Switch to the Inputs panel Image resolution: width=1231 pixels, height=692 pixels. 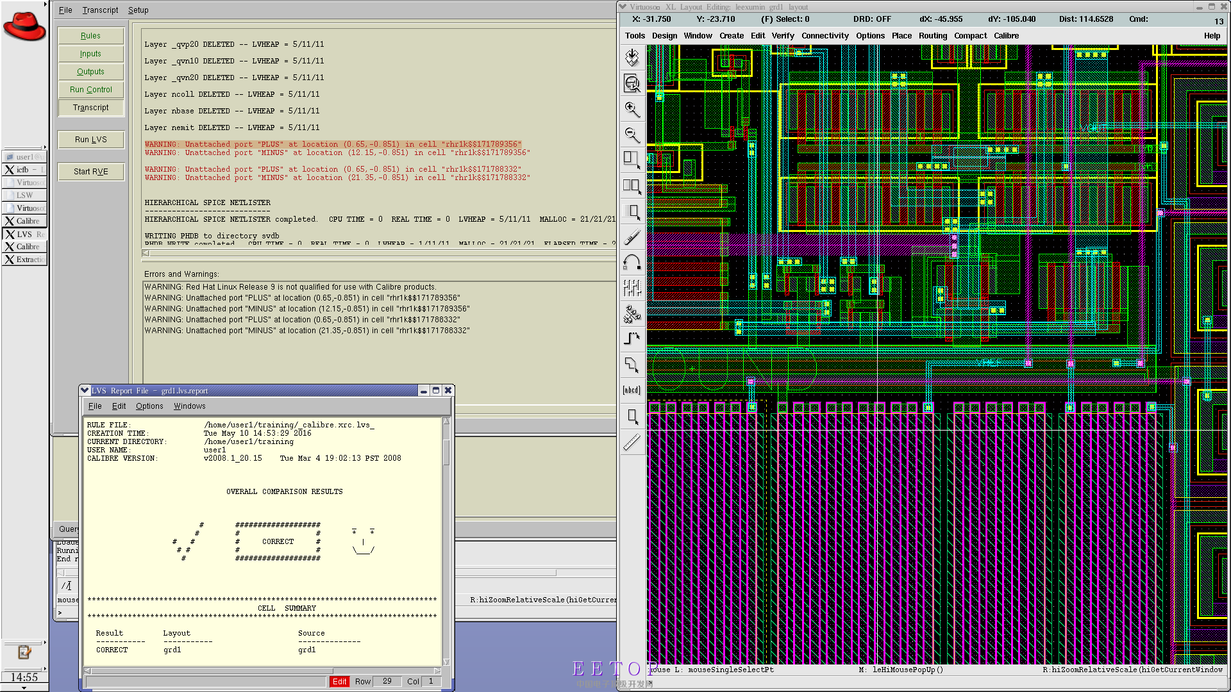90,54
